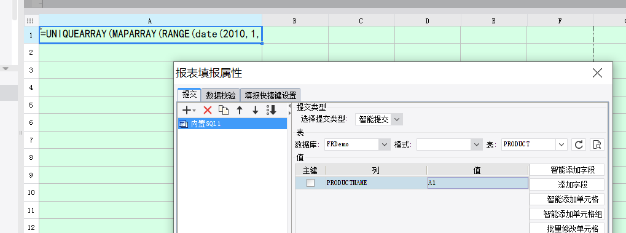Click the 智能添加字段 button
This screenshot has width=626, height=233.
point(567,170)
